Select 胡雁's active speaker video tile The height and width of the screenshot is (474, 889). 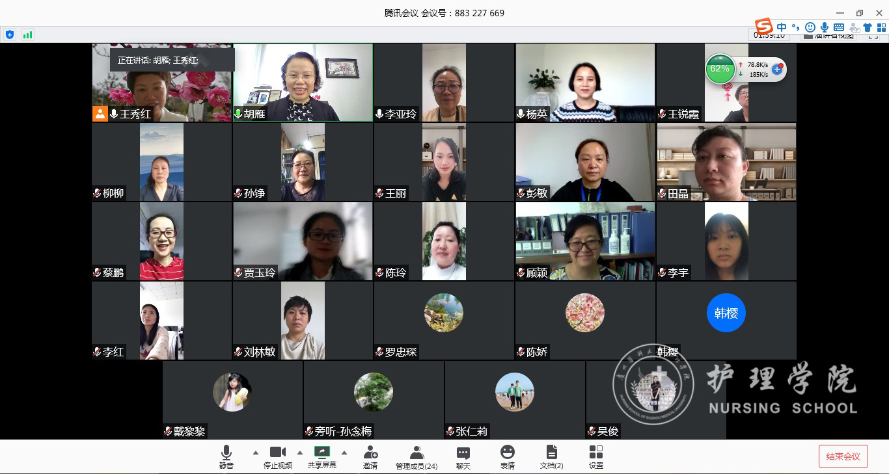303,83
